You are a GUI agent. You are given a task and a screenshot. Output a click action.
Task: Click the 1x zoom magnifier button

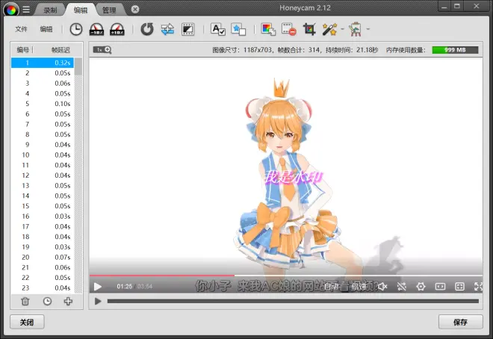102,49
